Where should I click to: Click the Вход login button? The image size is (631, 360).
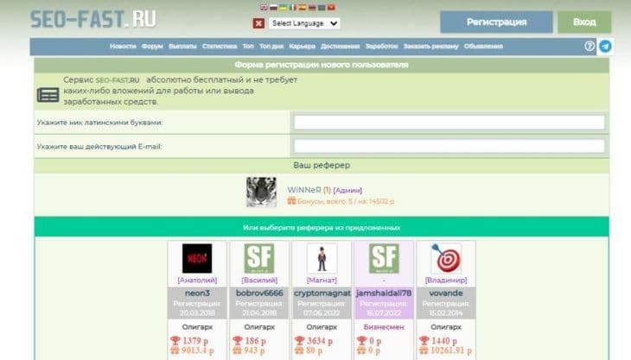(584, 22)
